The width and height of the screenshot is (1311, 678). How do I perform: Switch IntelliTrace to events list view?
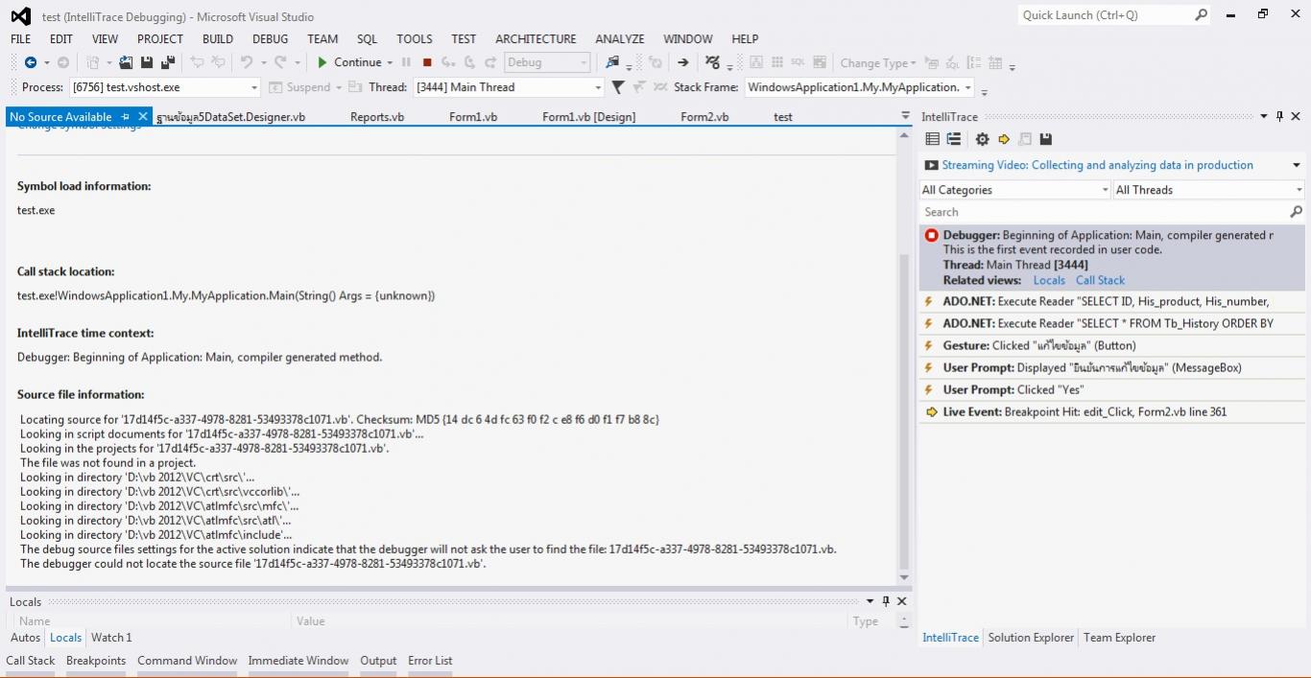[x=932, y=139]
